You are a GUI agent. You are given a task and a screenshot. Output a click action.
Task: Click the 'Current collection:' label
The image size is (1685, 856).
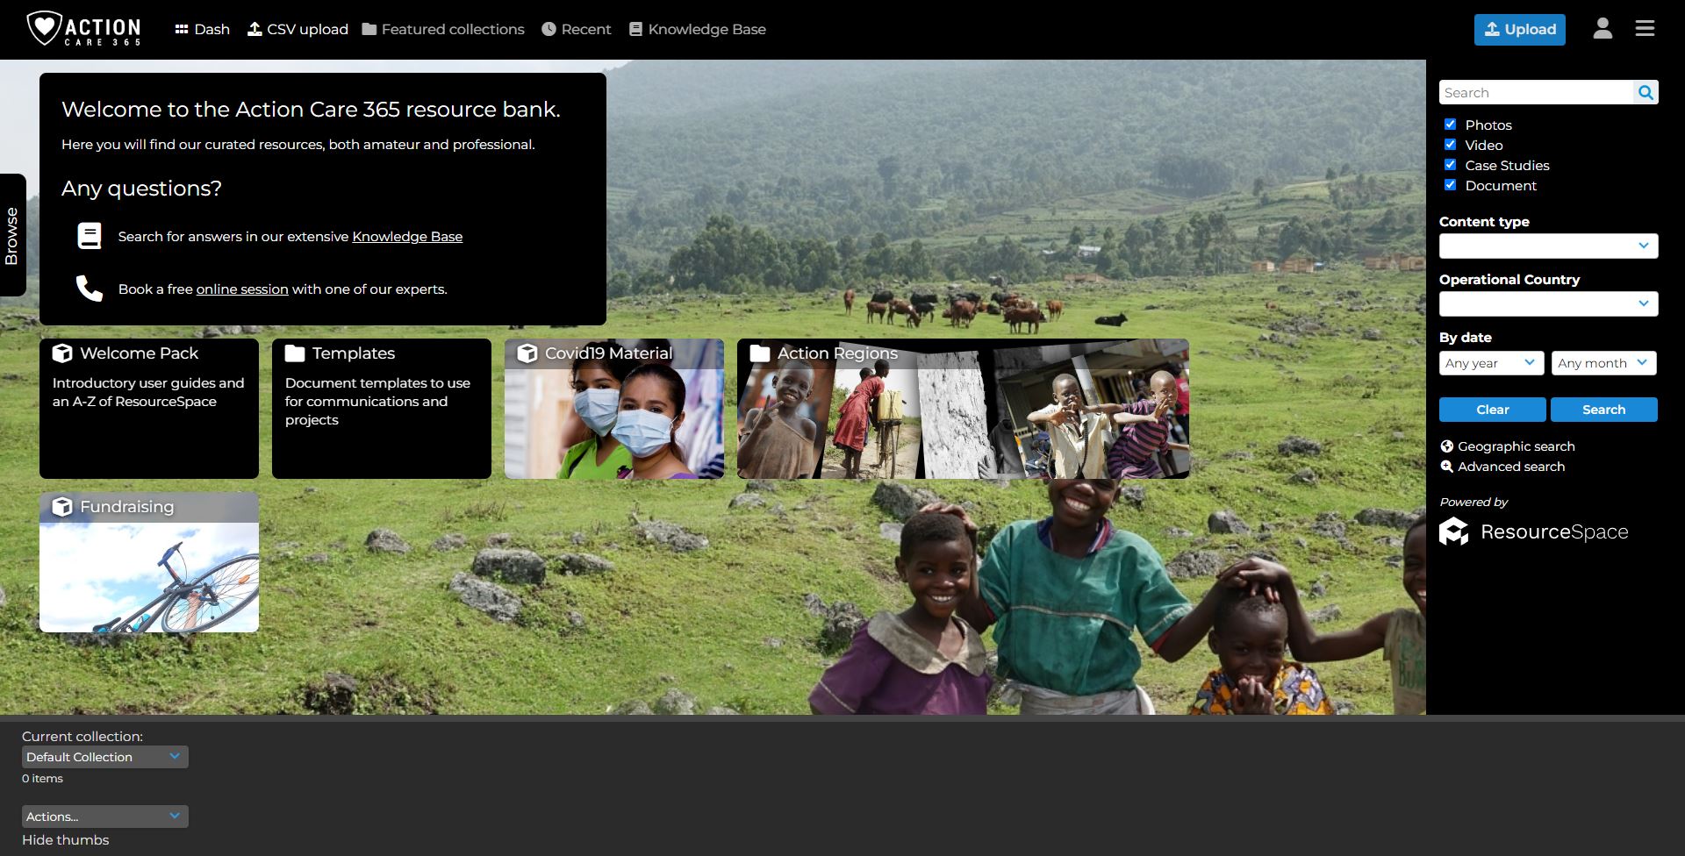click(x=82, y=737)
